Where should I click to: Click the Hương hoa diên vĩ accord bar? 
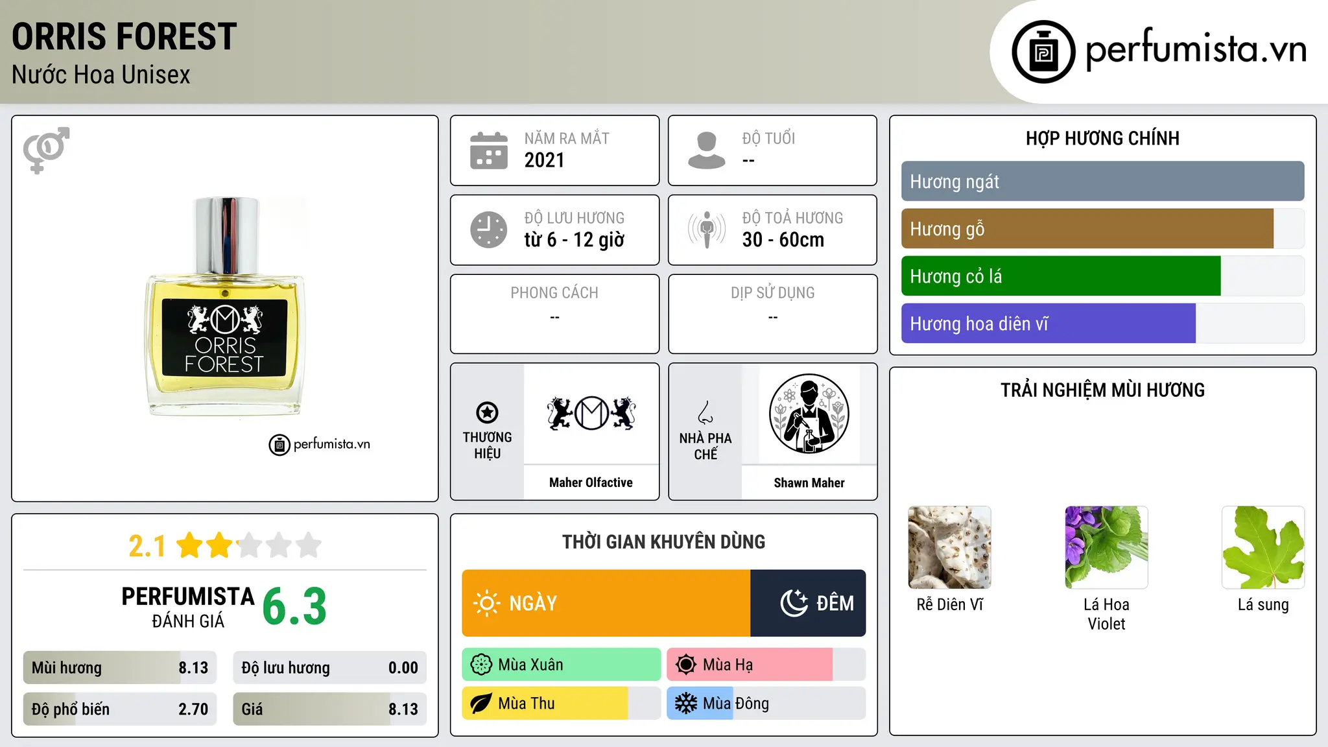(x=1102, y=324)
